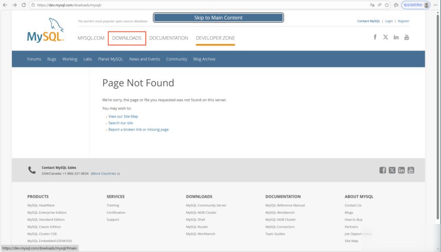Open the How to Buy footer link
441x252 pixels.
(353, 220)
